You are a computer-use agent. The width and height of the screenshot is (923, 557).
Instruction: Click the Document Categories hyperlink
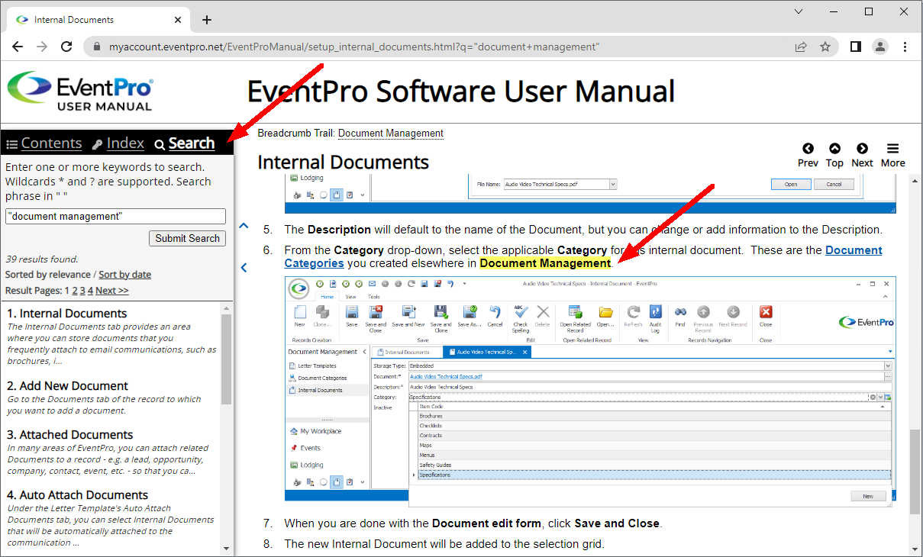[x=583, y=256]
